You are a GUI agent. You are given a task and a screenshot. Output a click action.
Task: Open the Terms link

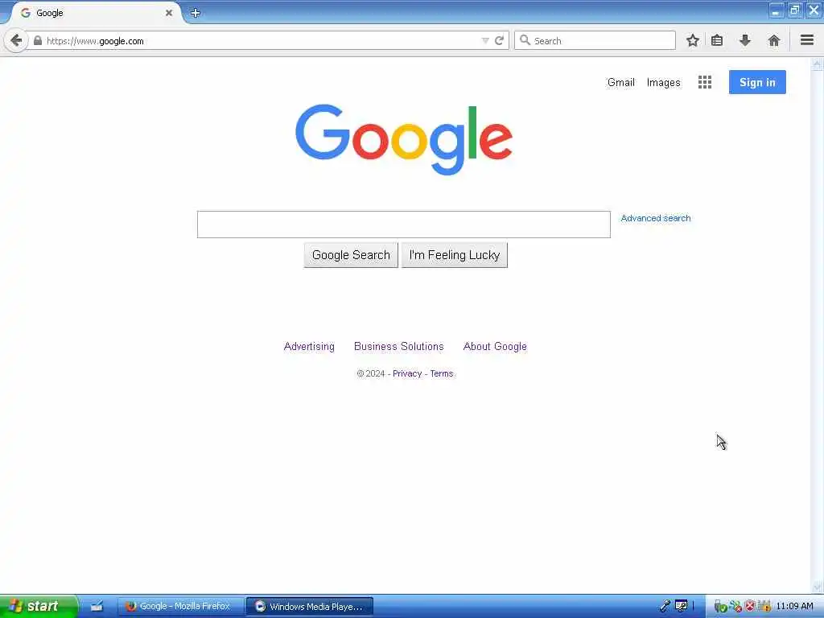442,373
